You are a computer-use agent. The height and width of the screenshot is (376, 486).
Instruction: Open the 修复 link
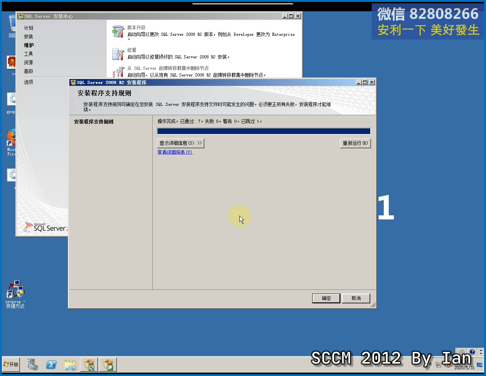(x=132, y=50)
